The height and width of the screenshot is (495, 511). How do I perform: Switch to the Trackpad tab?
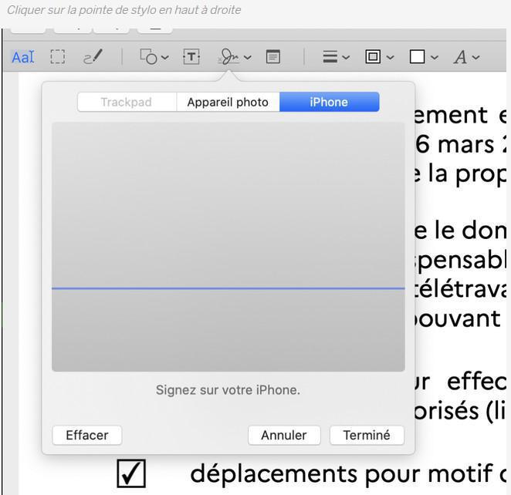(x=127, y=102)
